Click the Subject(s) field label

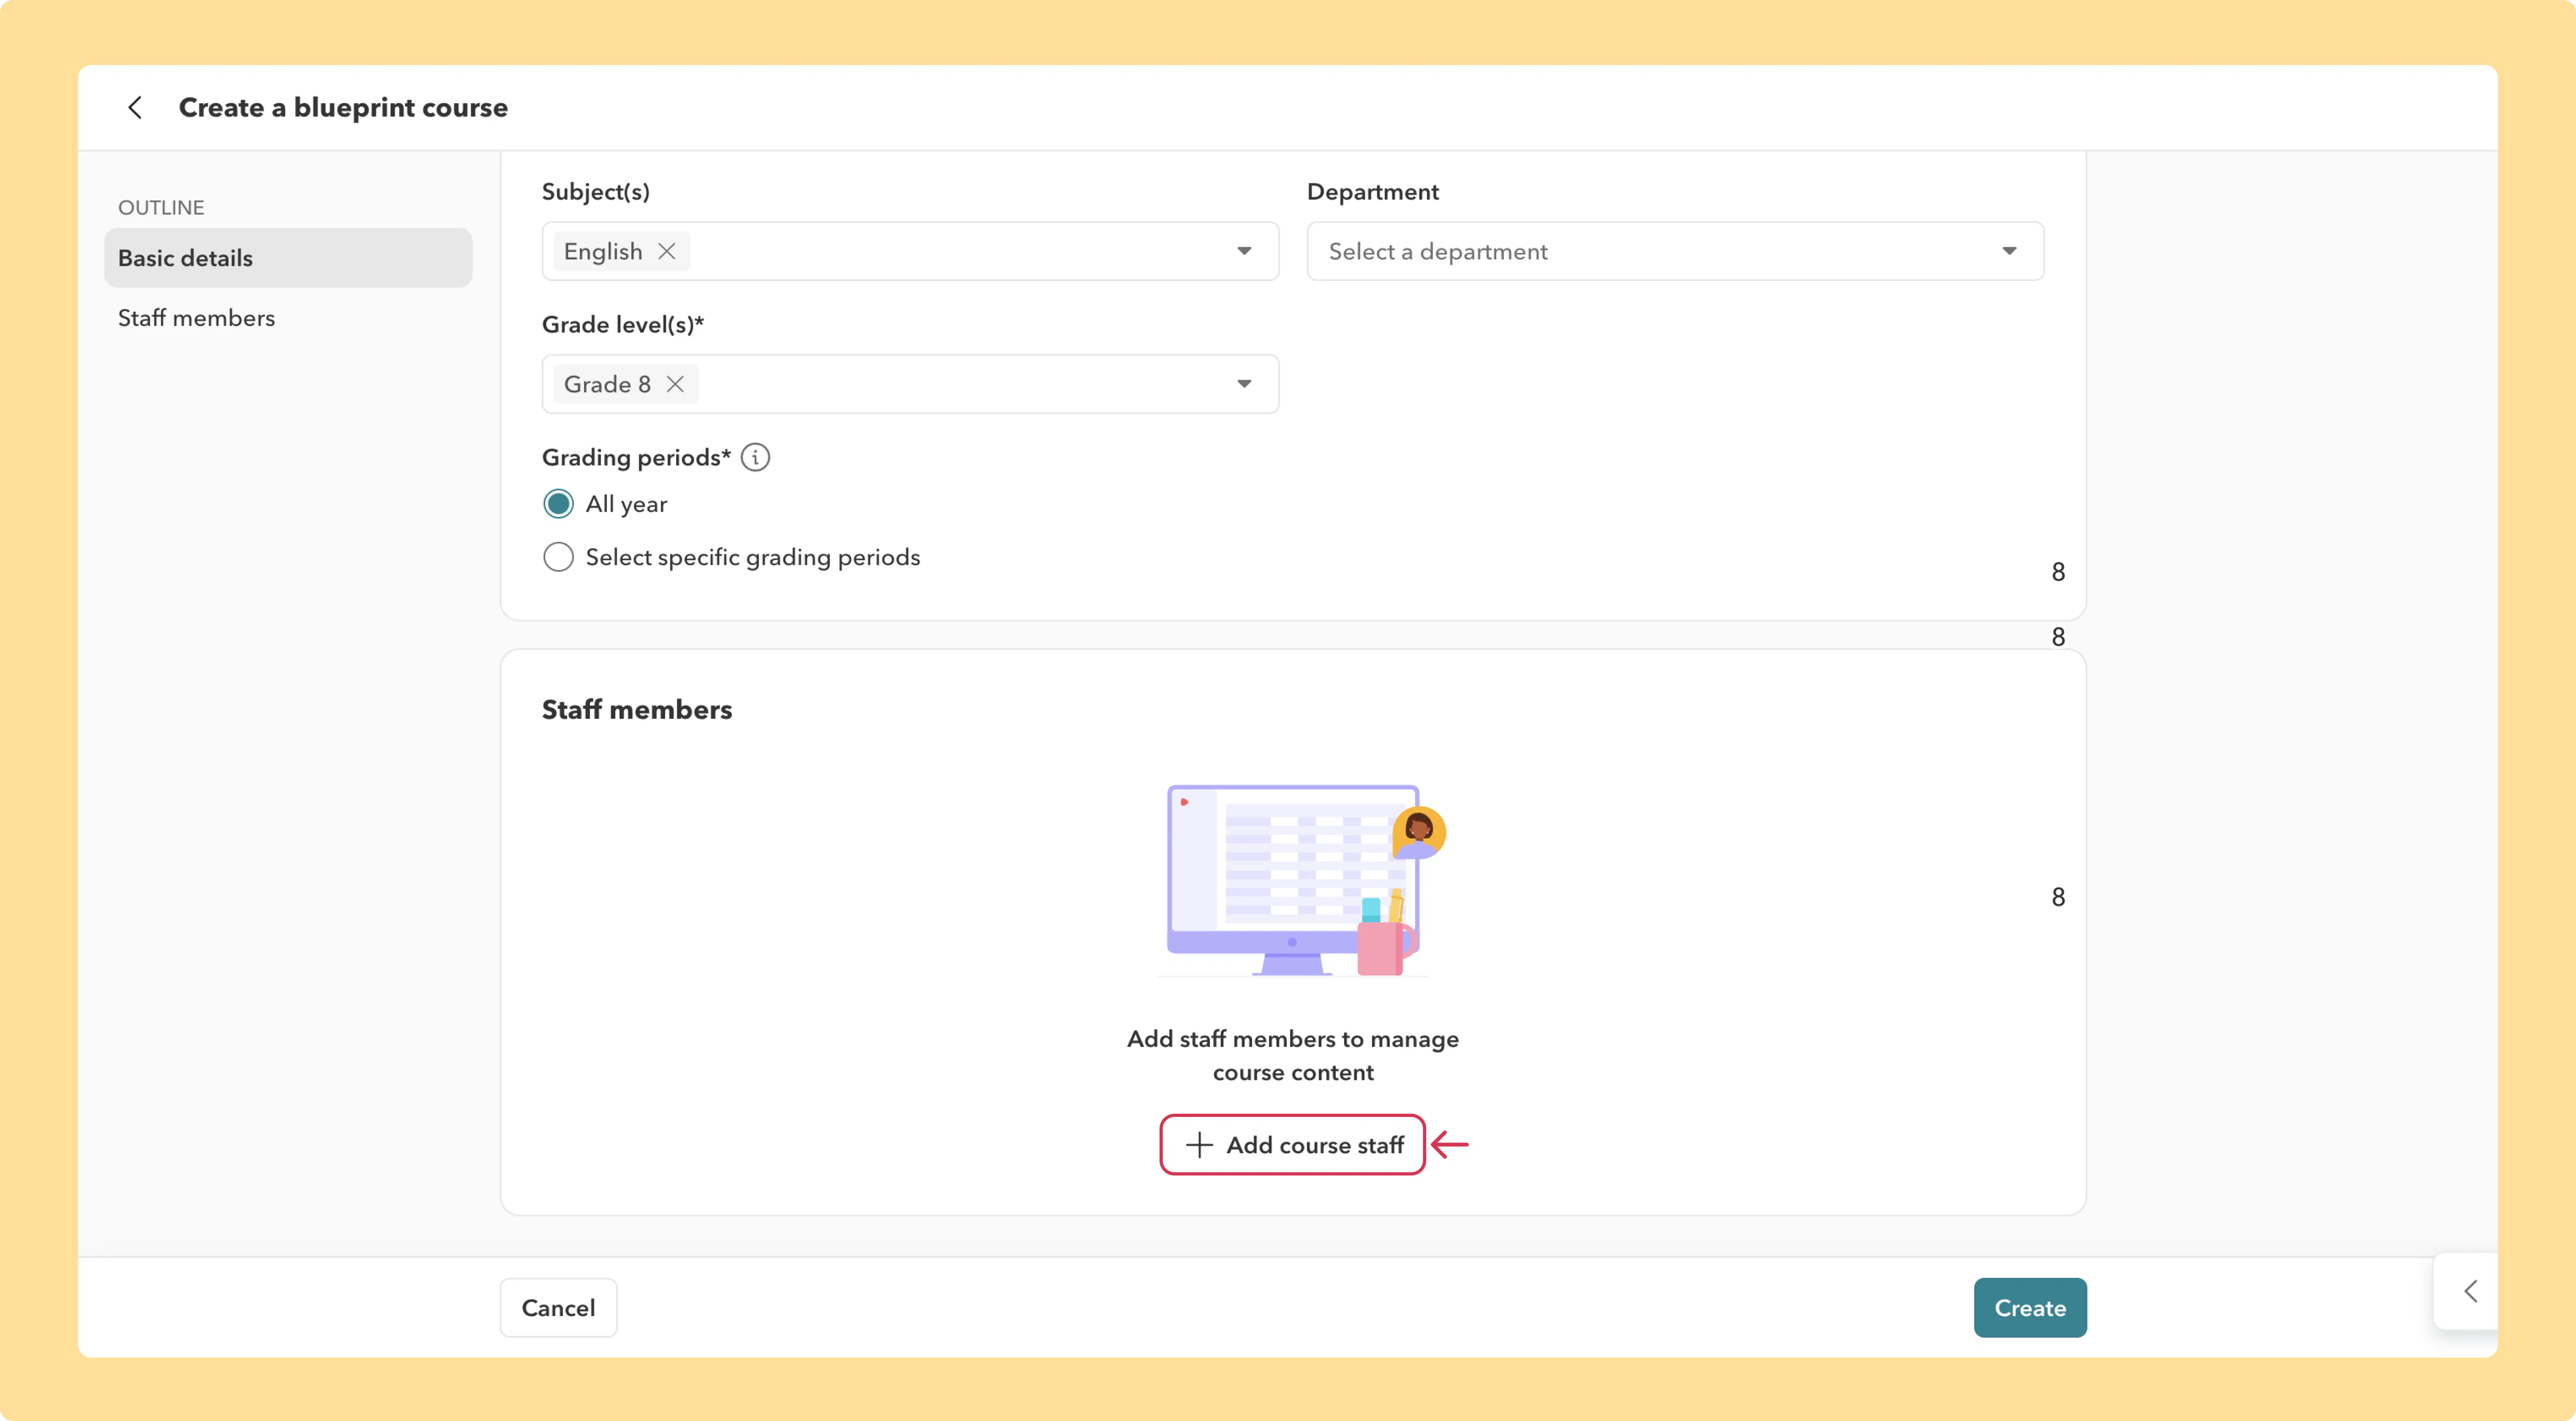point(596,192)
